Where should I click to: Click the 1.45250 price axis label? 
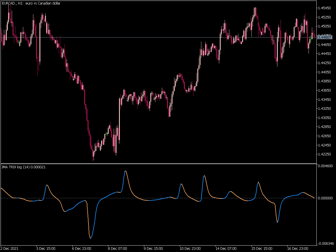(325, 17)
